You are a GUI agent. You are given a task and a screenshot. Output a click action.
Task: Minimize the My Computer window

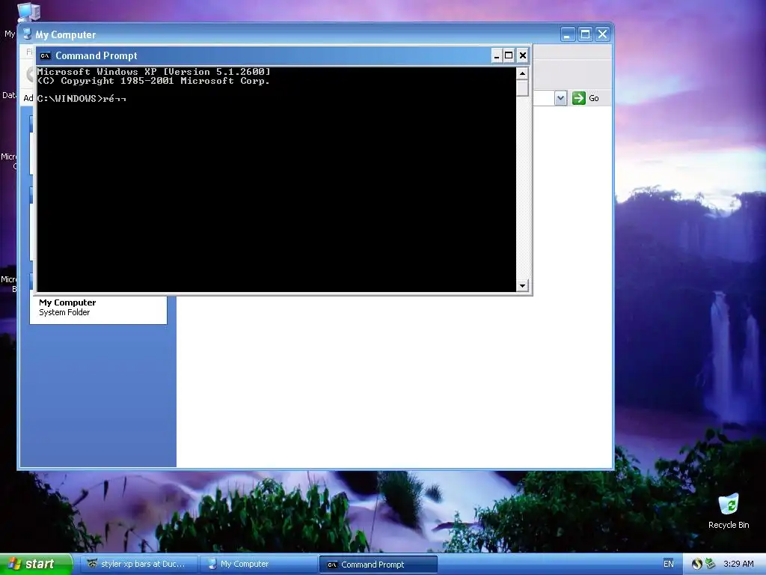(568, 34)
